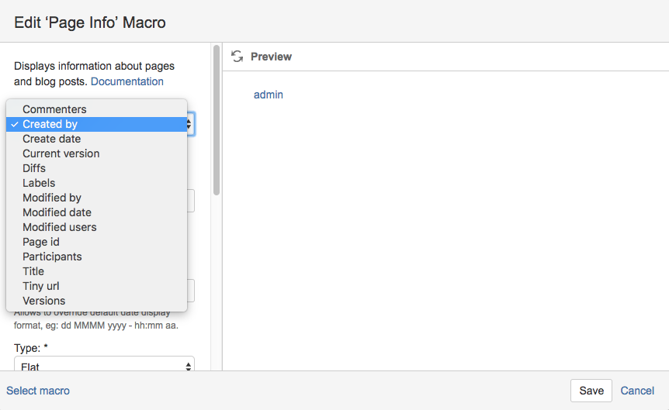Choose Modified date option
The image size is (669, 410).
(x=96, y=212)
